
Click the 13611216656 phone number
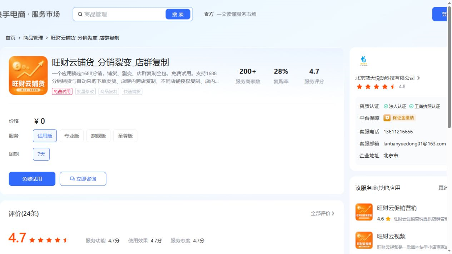(398, 132)
